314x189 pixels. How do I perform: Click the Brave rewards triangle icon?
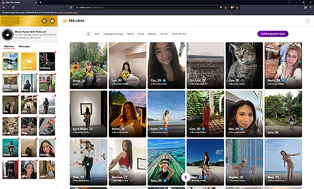pyautogui.click(x=237, y=7)
